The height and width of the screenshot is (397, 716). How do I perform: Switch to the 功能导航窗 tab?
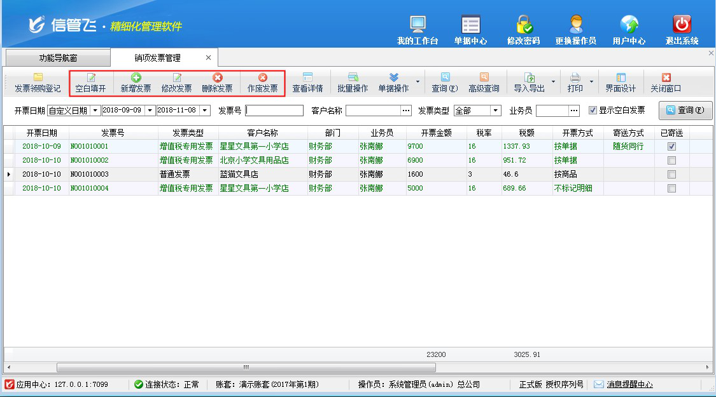pyautogui.click(x=58, y=58)
